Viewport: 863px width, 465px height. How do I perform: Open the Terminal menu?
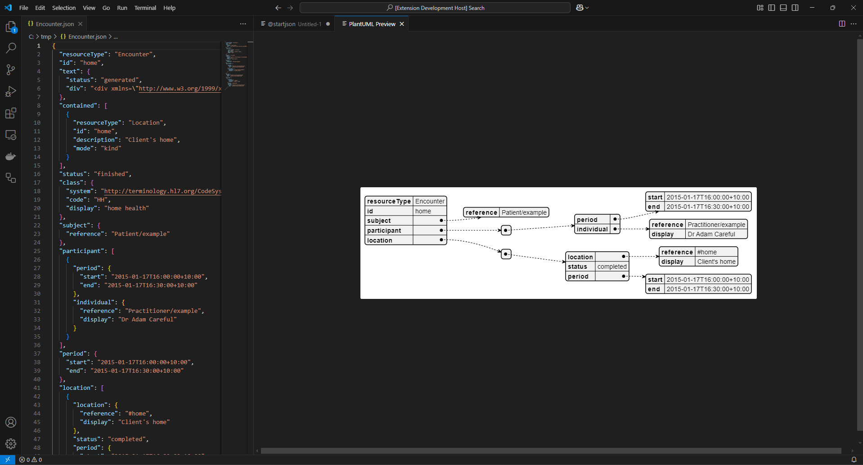tap(145, 8)
